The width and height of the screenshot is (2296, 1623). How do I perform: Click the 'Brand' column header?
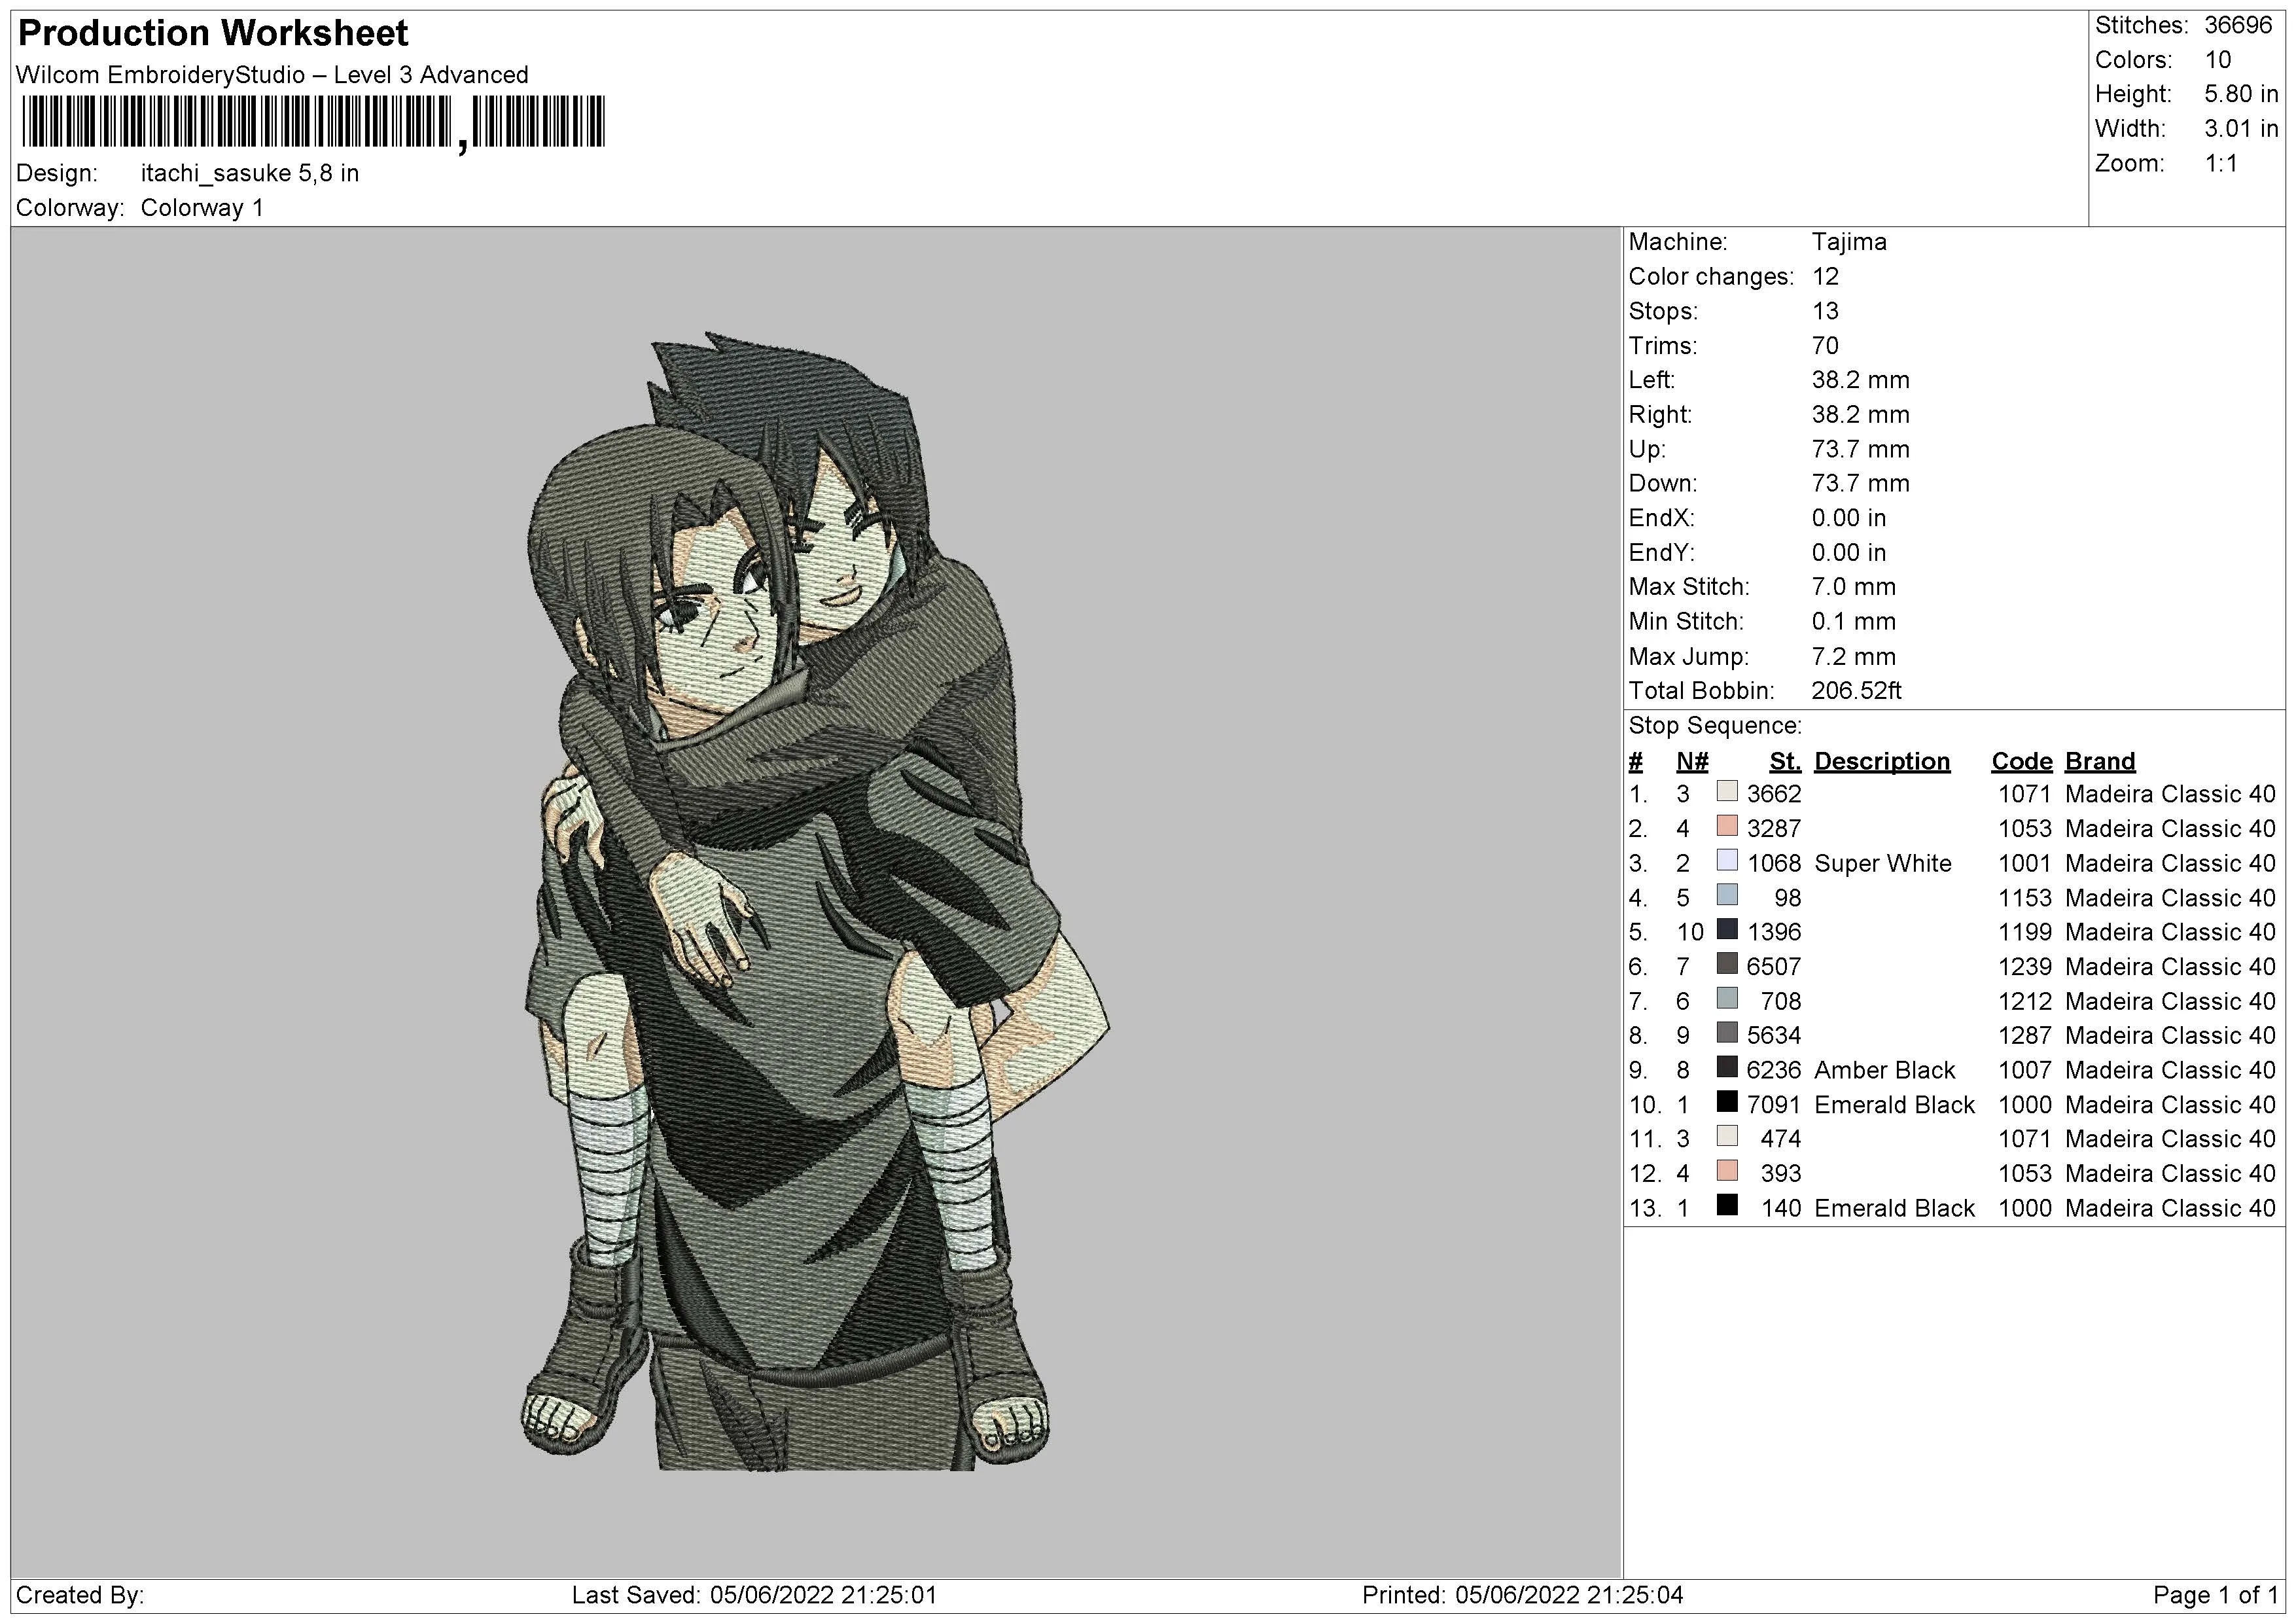2100,762
